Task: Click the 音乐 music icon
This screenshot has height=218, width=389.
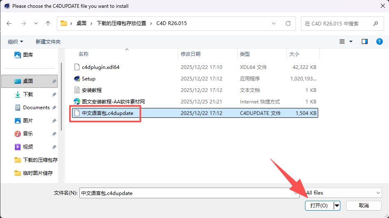Action: [x=18, y=133]
